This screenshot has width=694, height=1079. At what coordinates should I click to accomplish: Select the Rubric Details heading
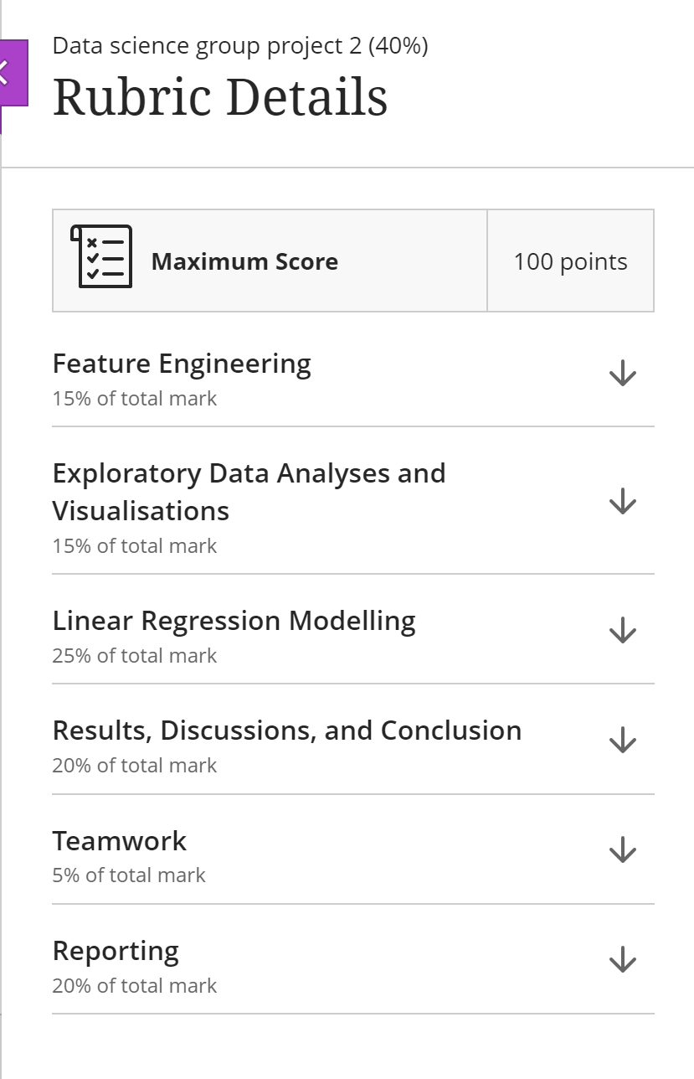(221, 95)
